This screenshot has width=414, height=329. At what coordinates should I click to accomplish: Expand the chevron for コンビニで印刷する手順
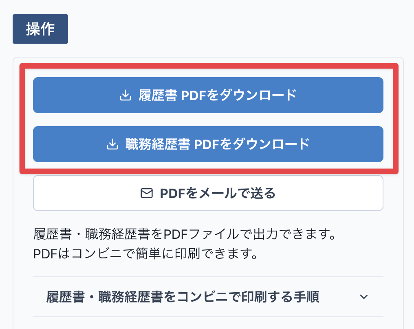pyautogui.click(x=364, y=297)
